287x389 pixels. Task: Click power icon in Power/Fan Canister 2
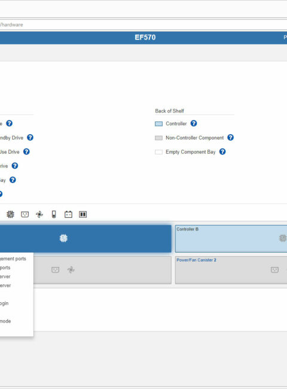tap(274, 270)
